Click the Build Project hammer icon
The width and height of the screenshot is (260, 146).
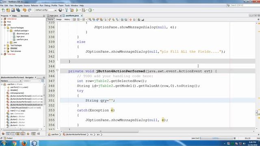pyautogui.click(x=67, y=10)
